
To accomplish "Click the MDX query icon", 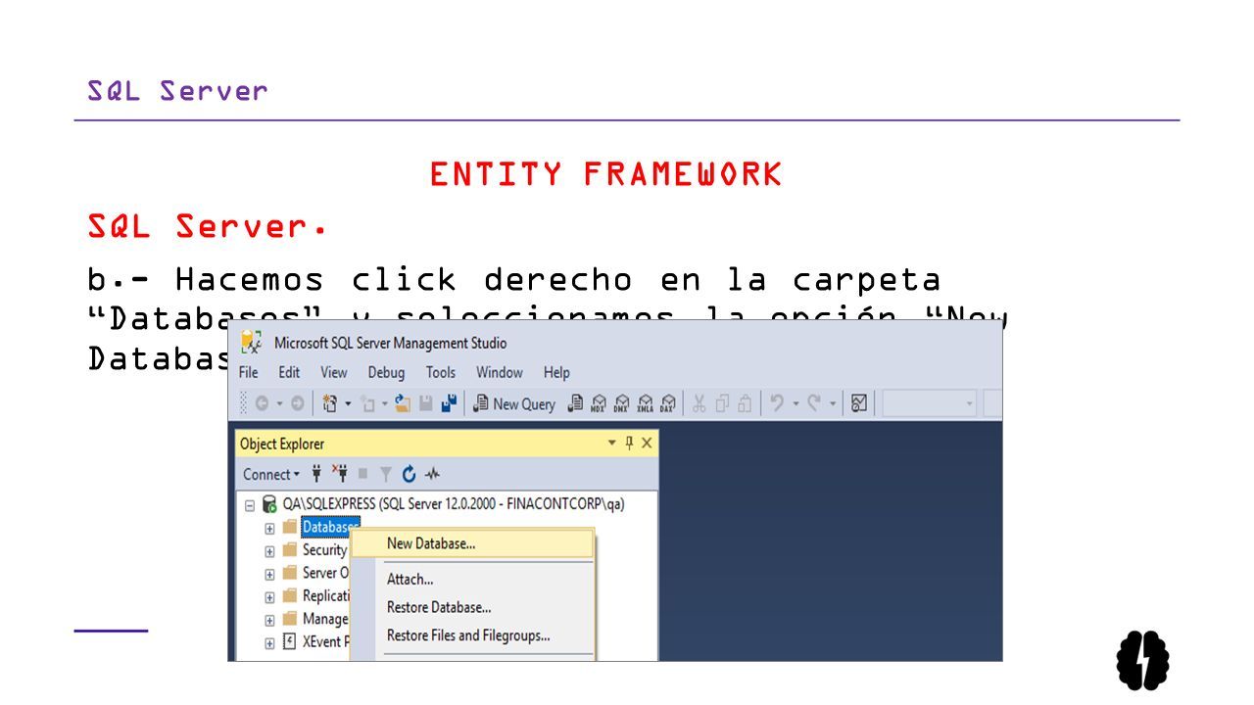I will [598, 403].
